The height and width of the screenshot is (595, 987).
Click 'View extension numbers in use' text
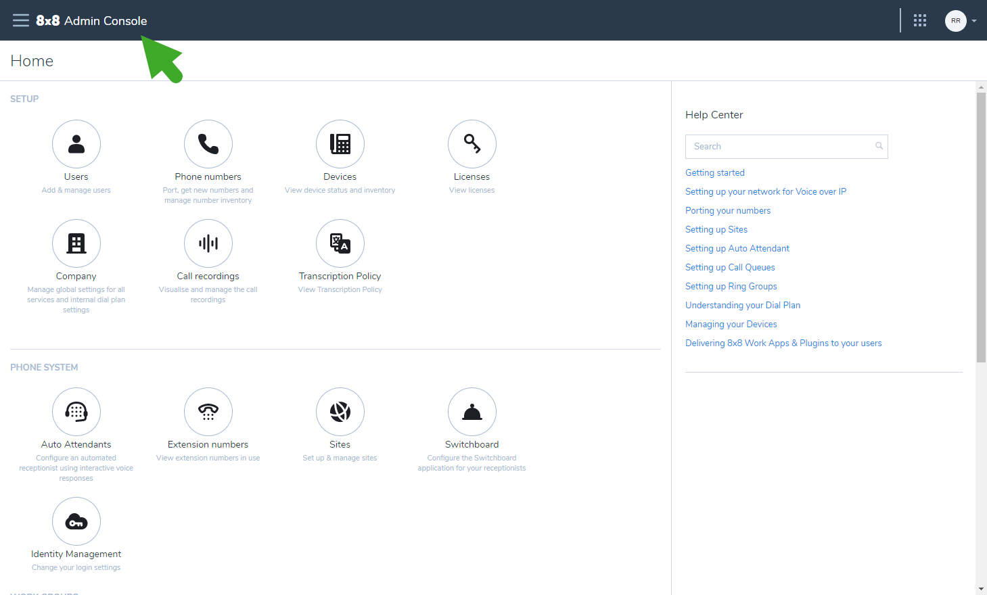(x=208, y=458)
